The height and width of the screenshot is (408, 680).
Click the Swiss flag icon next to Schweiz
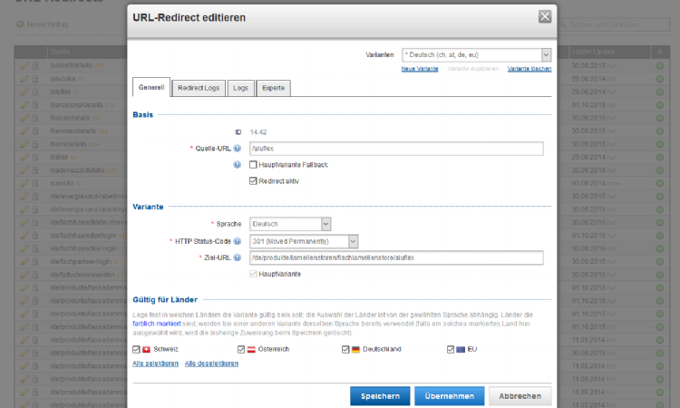click(149, 349)
